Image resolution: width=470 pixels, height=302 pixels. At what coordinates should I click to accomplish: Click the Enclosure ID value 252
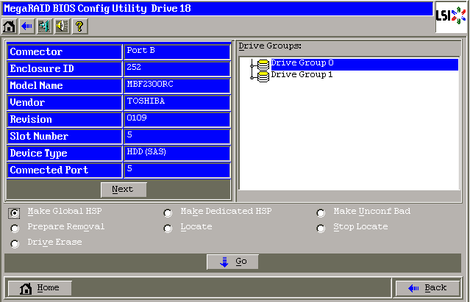tap(177, 68)
